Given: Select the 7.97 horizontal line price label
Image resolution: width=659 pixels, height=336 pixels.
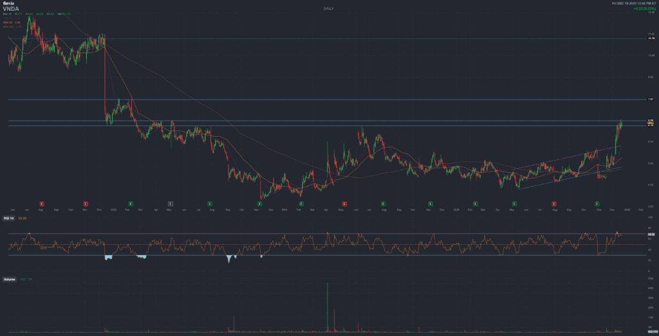Looking at the screenshot, I should 651,100.
